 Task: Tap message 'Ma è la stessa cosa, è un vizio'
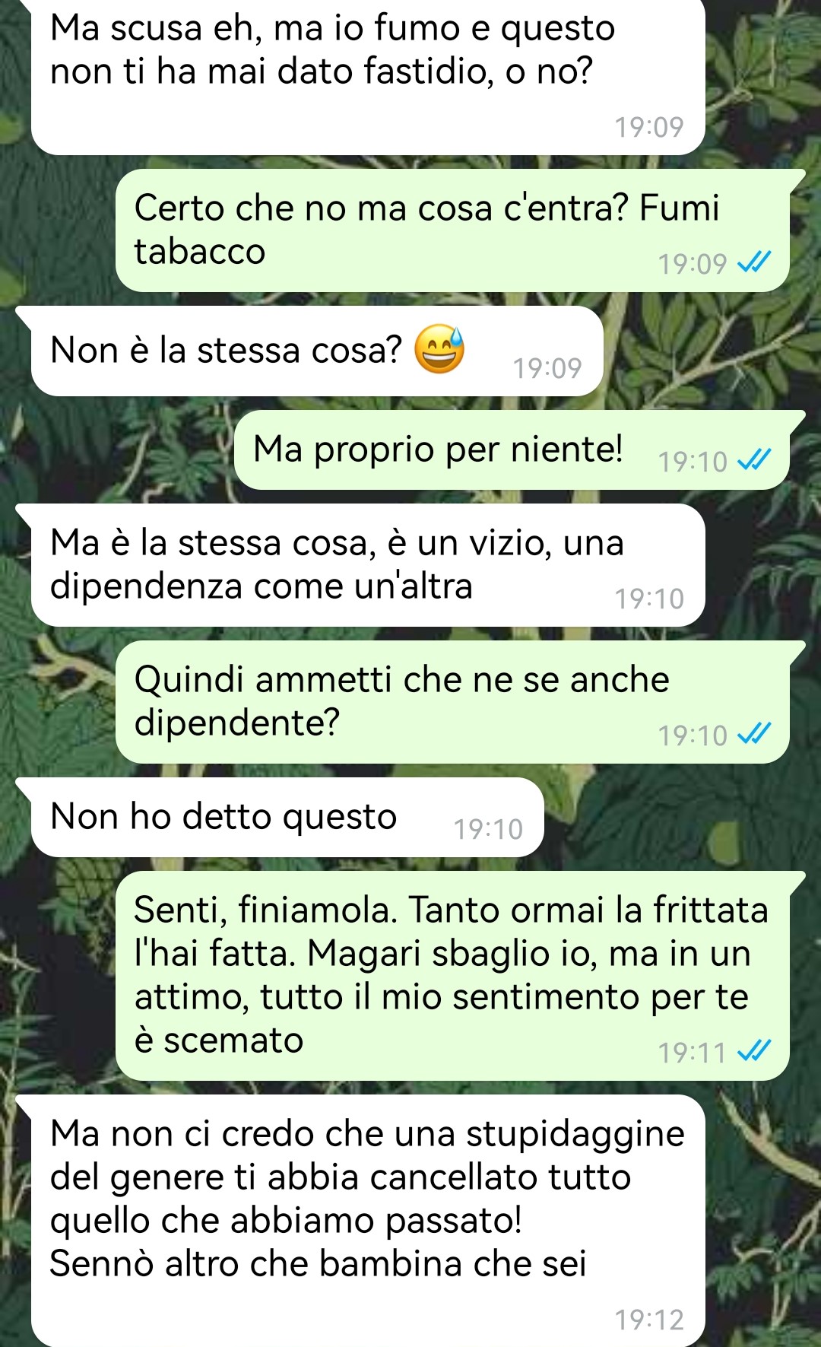(368, 565)
